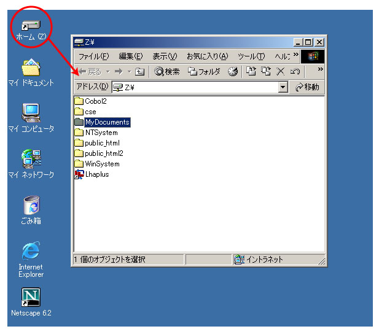Click the イントラネット zone status indicator

[259, 260]
